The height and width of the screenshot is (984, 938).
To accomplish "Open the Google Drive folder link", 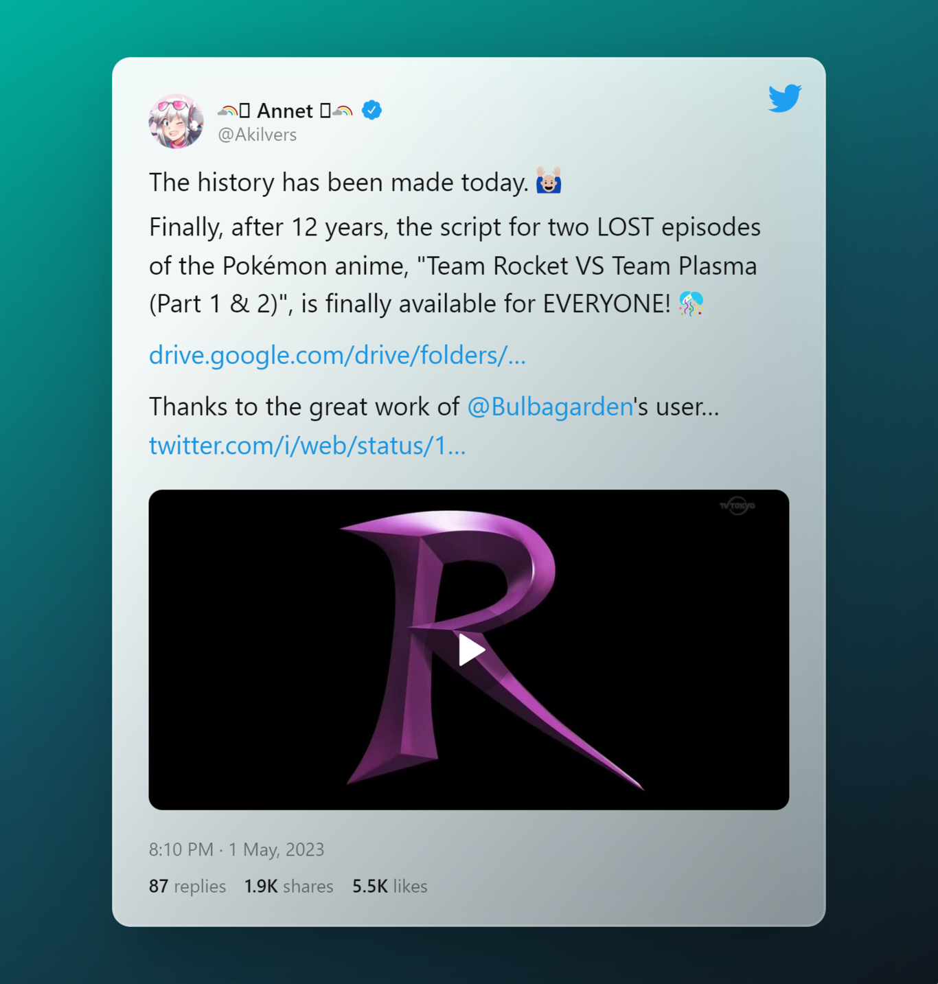I will (337, 355).
